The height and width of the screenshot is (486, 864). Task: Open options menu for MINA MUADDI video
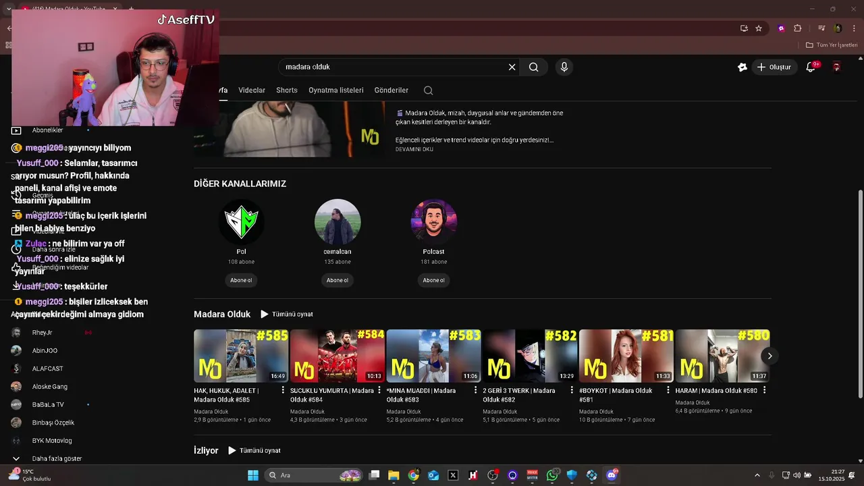point(475,390)
